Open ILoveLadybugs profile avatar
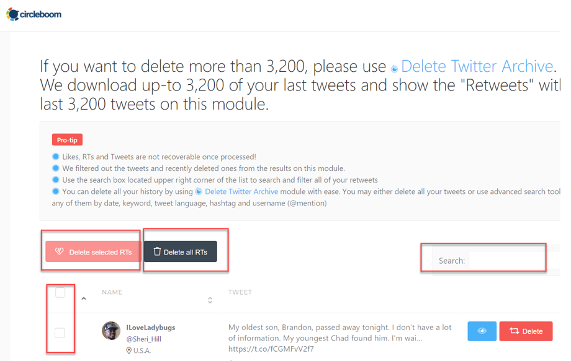This screenshot has height=361, width=571. coord(111,331)
